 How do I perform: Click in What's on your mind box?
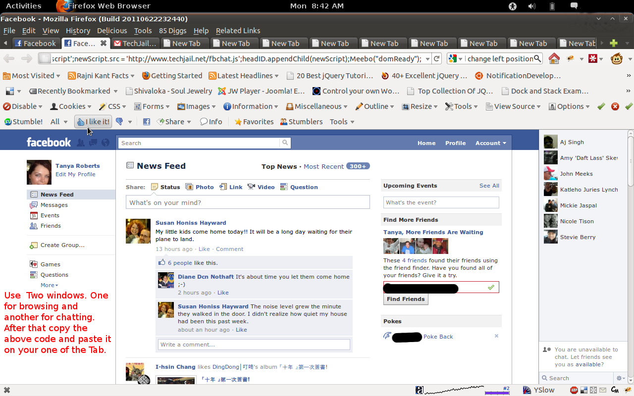(x=248, y=202)
